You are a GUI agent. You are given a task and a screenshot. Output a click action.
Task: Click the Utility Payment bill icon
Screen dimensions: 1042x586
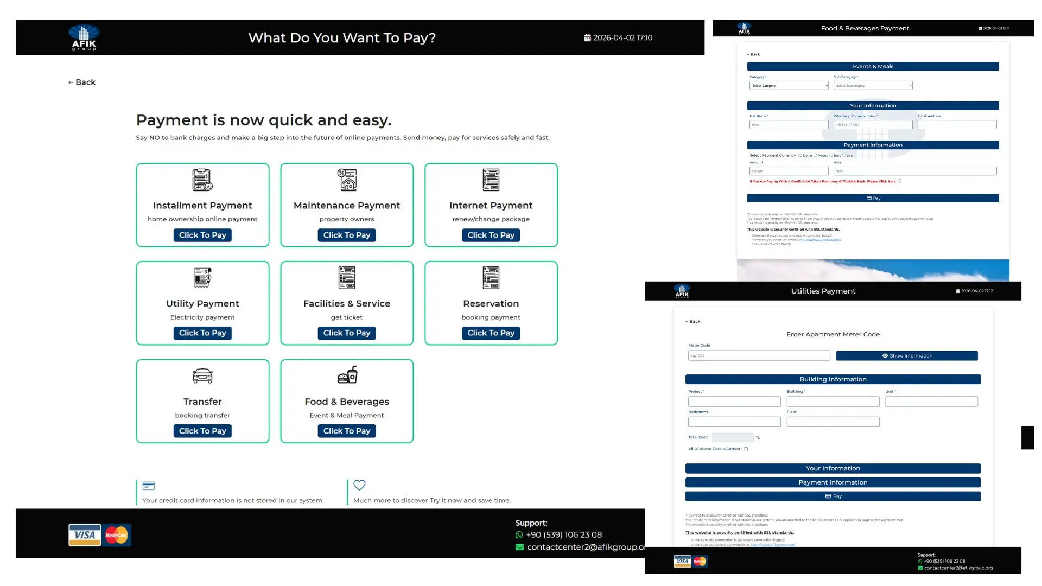point(202,278)
